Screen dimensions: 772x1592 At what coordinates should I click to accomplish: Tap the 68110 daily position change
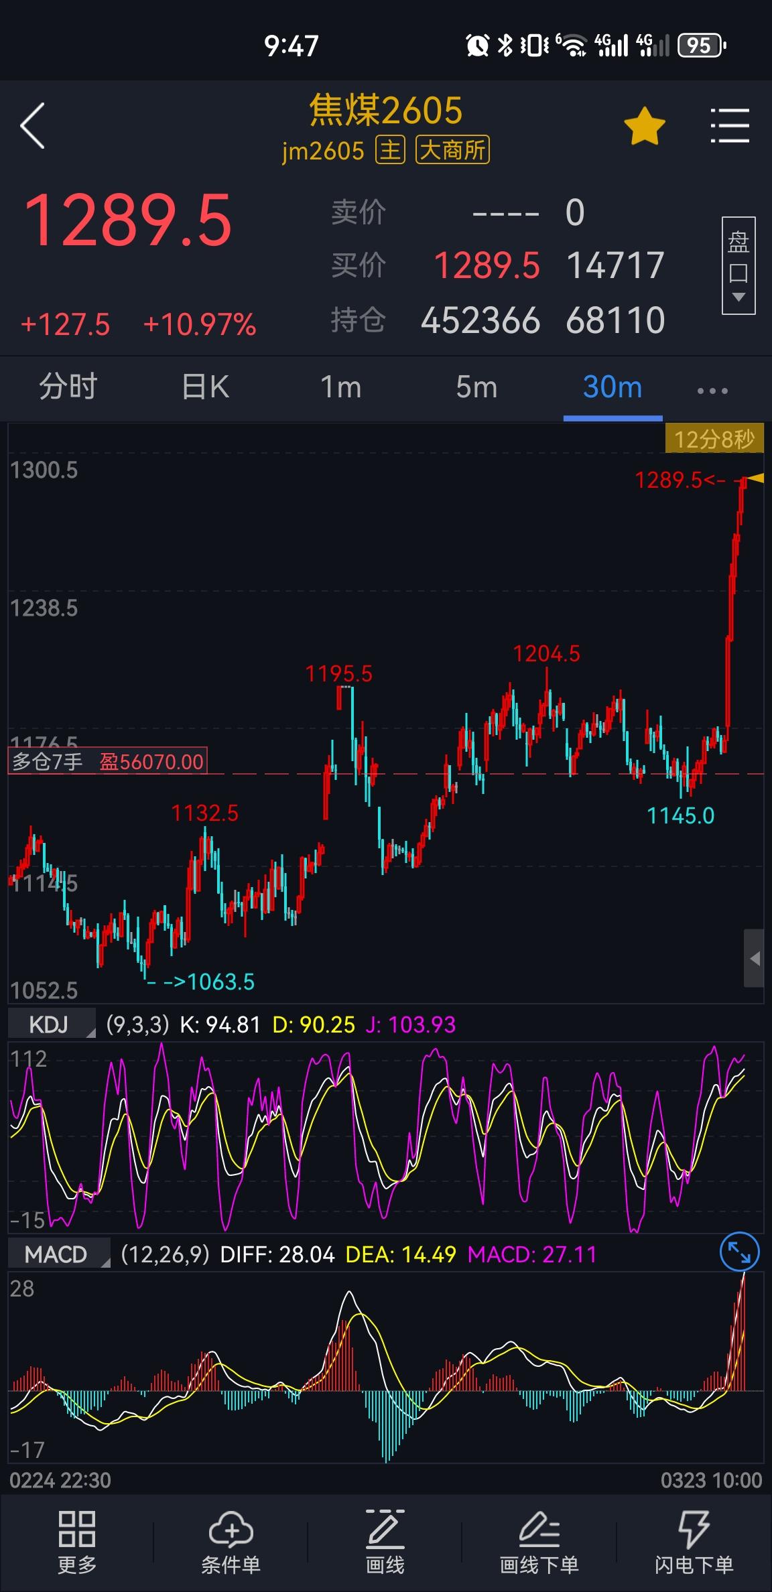coord(615,320)
